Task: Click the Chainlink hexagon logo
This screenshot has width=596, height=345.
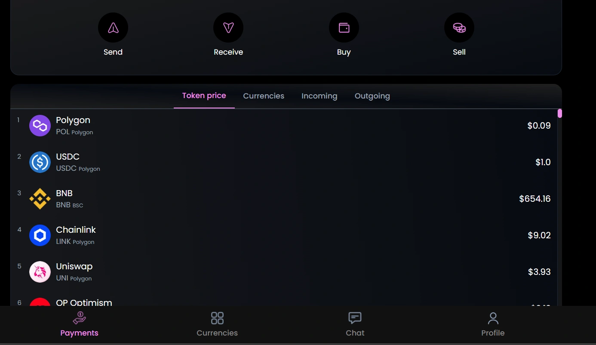Action: [40, 235]
